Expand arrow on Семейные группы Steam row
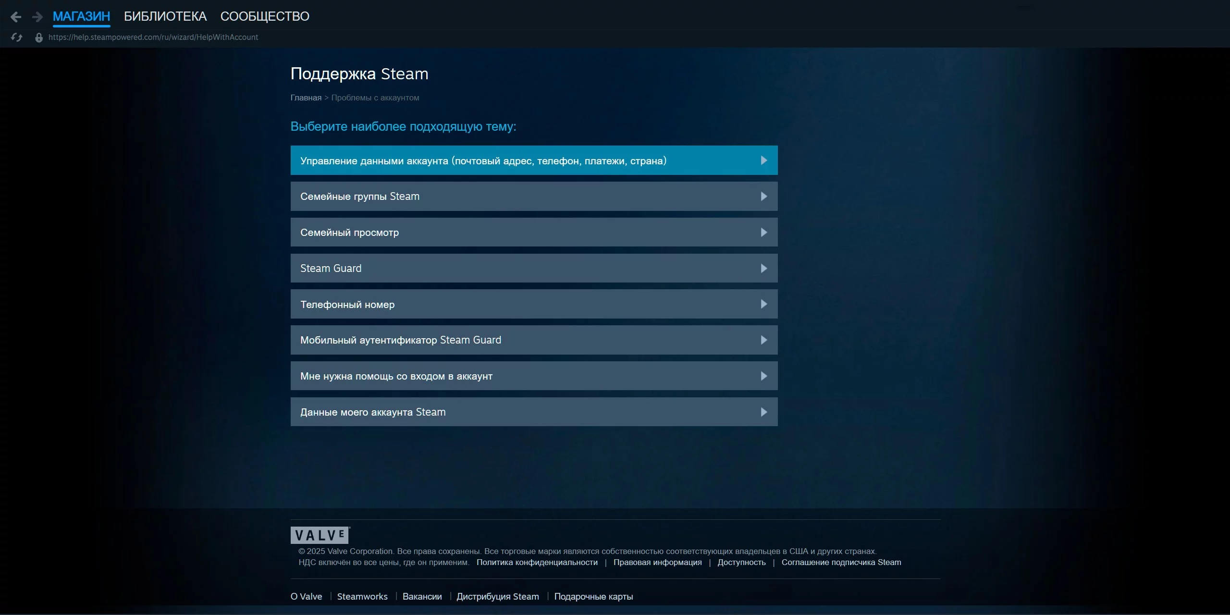This screenshot has width=1230, height=615. [763, 196]
